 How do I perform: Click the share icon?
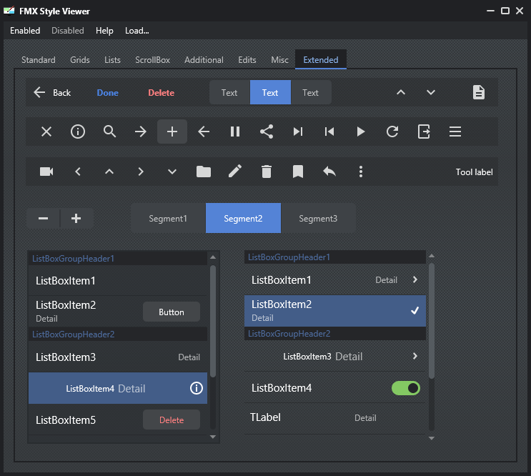(267, 132)
